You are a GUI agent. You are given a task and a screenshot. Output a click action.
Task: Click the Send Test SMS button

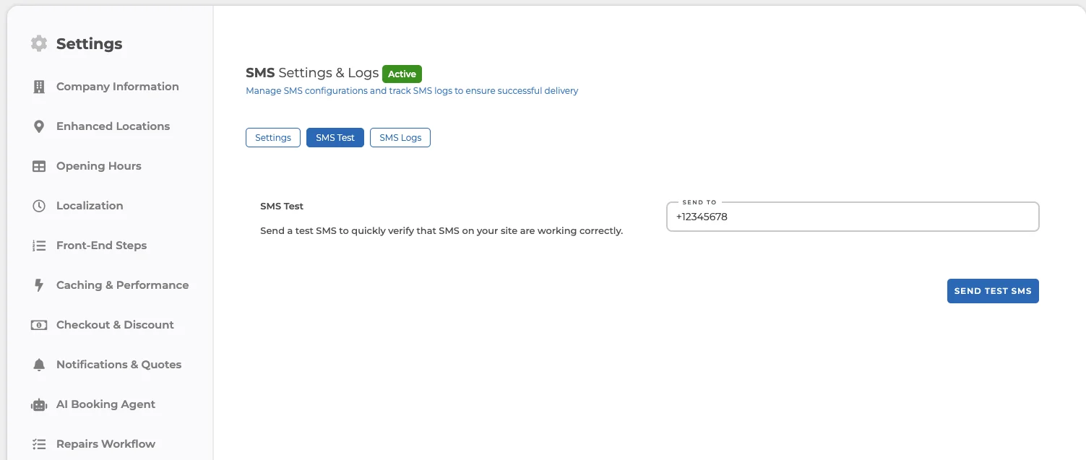tap(993, 291)
